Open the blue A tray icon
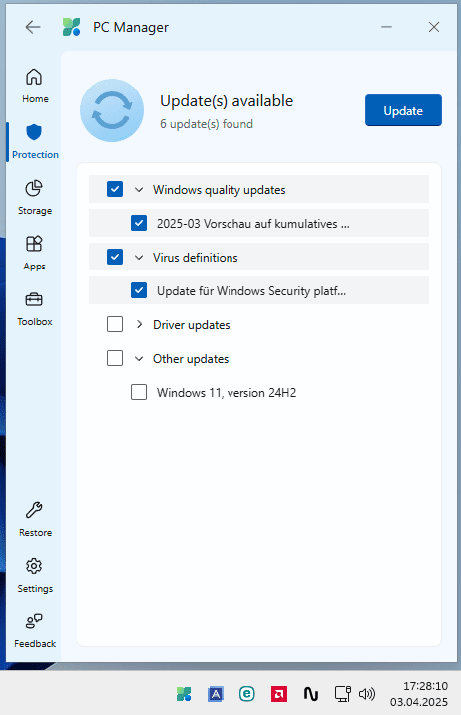Image resolution: width=461 pixels, height=715 pixels. [x=216, y=694]
